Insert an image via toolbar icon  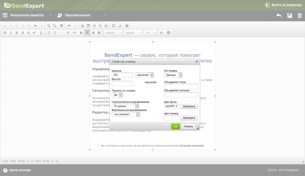pyautogui.click(x=83, y=26)
